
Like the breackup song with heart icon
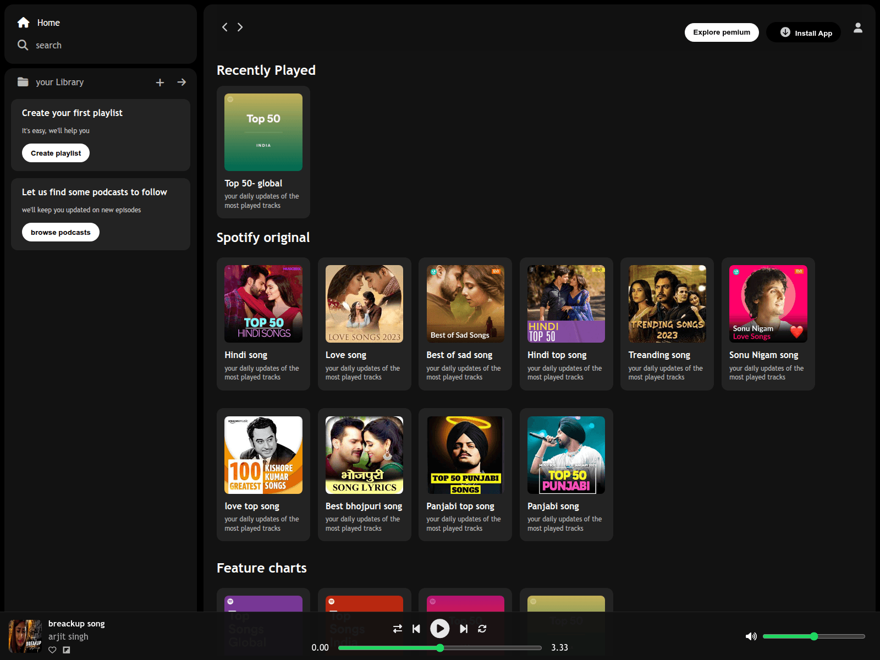coord(52,650)
